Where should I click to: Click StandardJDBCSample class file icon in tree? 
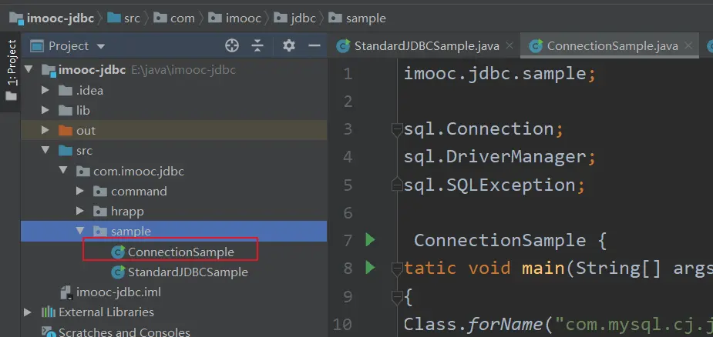tap(118, 272)
